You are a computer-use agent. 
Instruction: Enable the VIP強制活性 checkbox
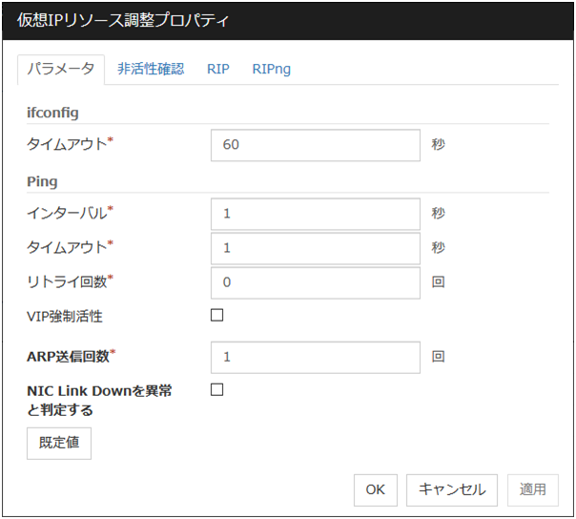tap(216, 316)
